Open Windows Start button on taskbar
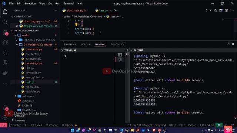The image size is (237, 133). (73, 130)
